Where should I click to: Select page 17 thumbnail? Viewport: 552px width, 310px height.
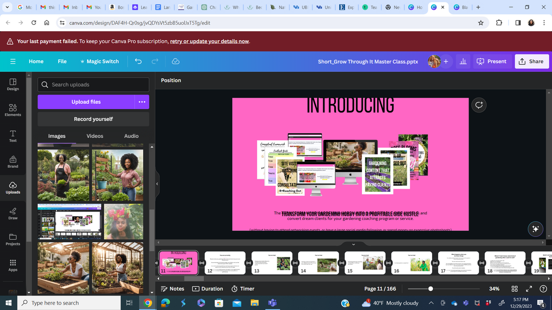point(458,263)
